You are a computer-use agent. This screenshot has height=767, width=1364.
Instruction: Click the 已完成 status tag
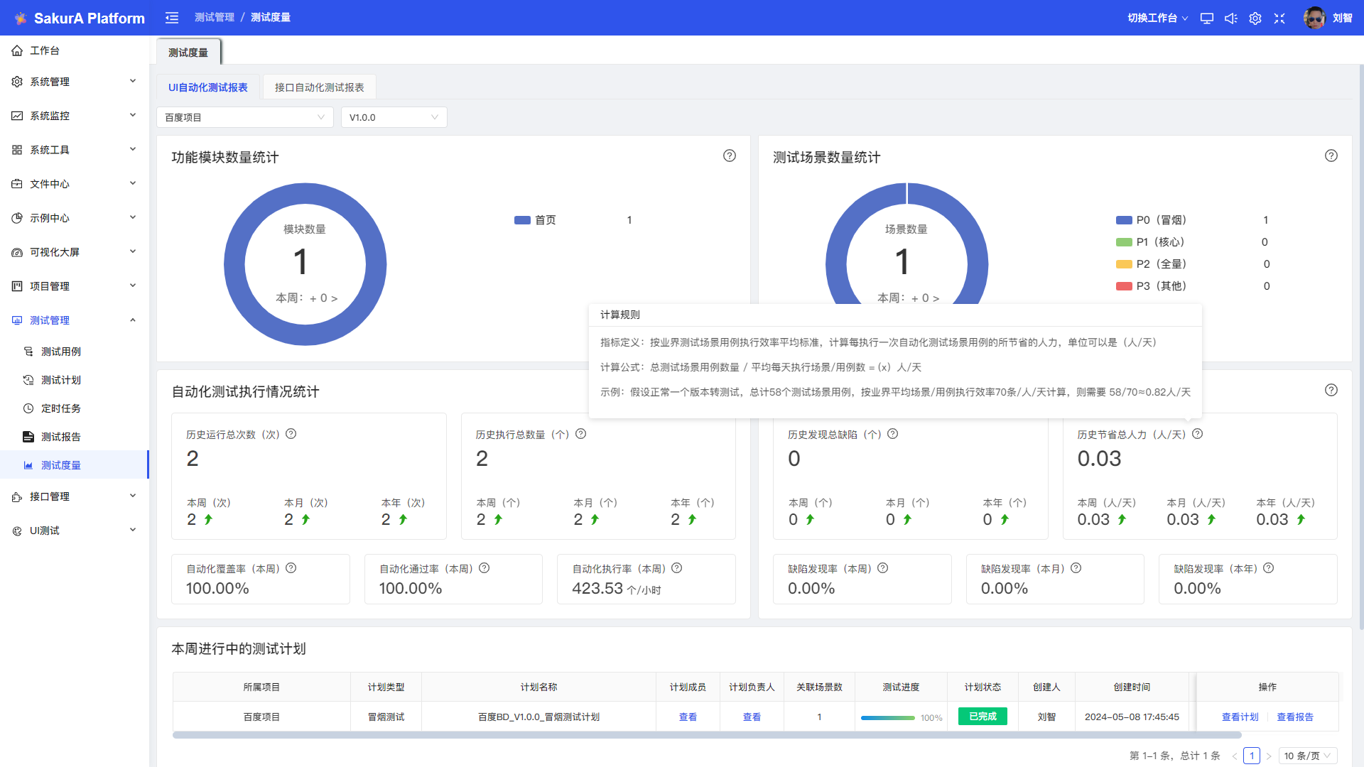(983, 717)
